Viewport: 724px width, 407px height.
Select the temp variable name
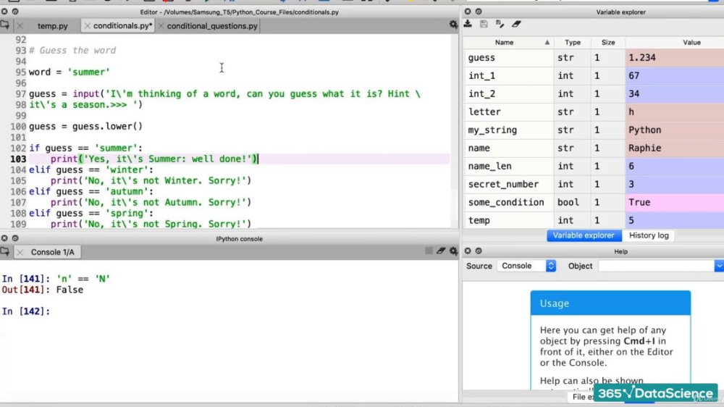tap(479, 221)
